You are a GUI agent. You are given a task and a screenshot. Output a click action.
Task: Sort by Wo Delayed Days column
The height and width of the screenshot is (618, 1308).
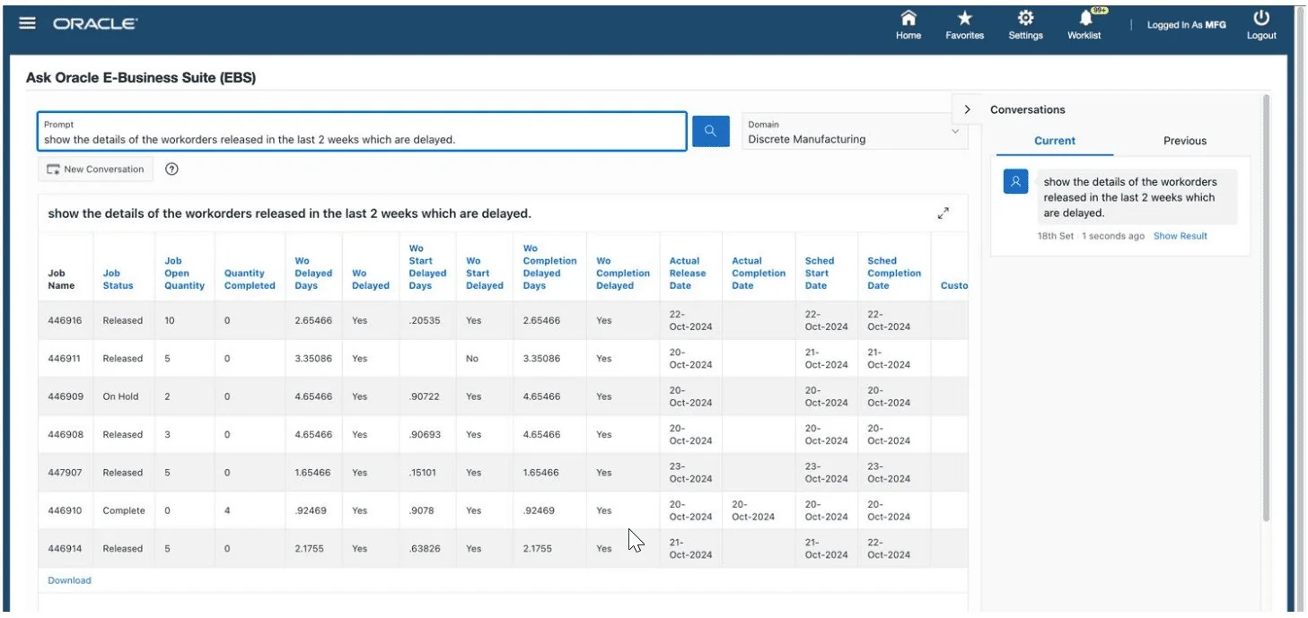(313, 274)
